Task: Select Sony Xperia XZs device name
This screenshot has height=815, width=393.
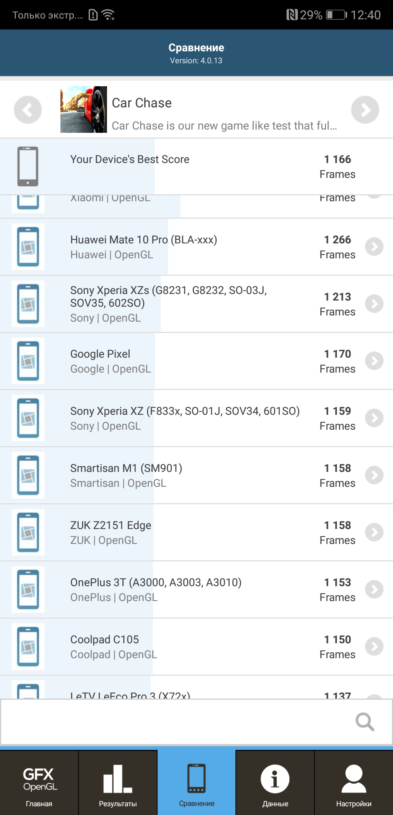Action: (x=168, y=297)
